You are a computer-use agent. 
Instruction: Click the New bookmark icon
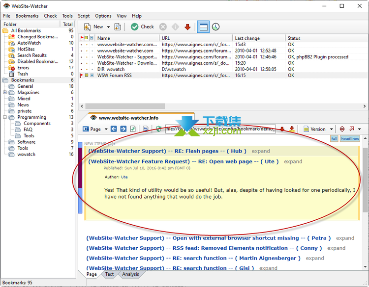coord(87,27)
